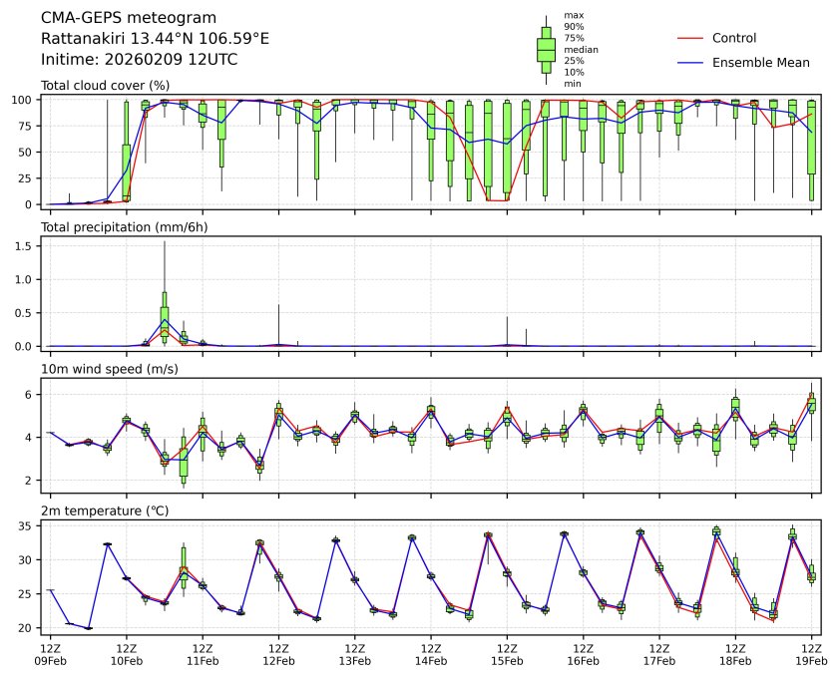Click the 'median' label in boxplot legend
The image size is (839, 678).
581,49
